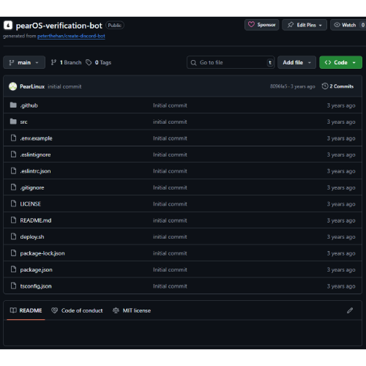Click the Watch button
Viewport: 366px width, 366px height.
click(x=348, y=25)
